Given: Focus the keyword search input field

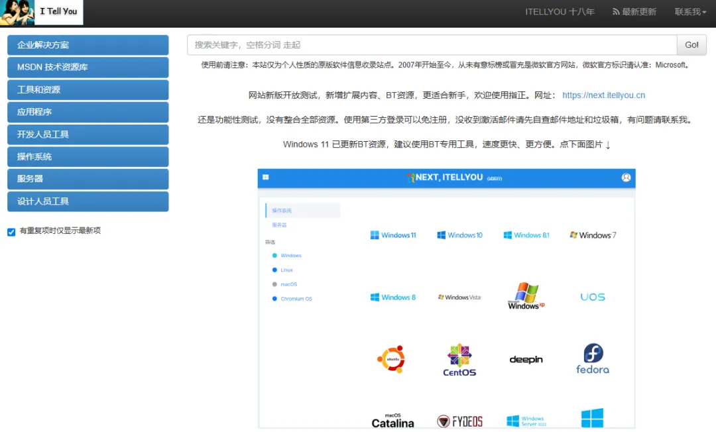Looking at the screenshot, I should 432,44.
